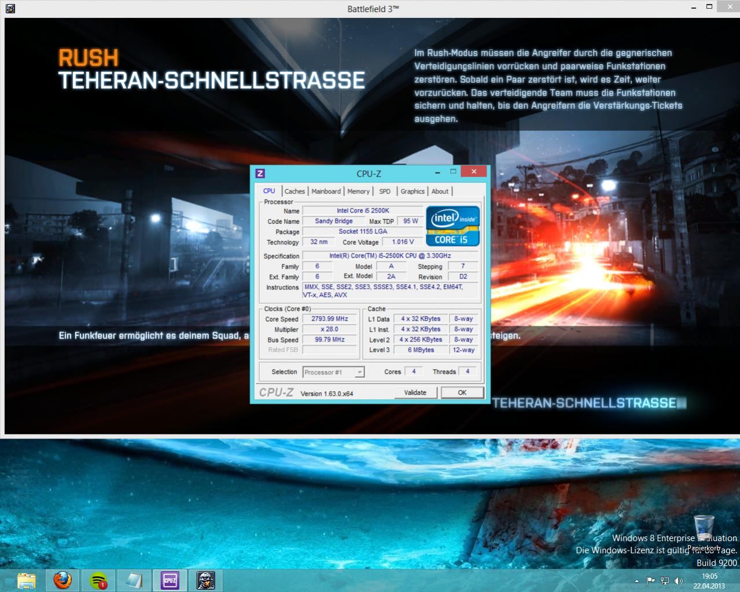Close the CPU-Z window

click(474, 172)
